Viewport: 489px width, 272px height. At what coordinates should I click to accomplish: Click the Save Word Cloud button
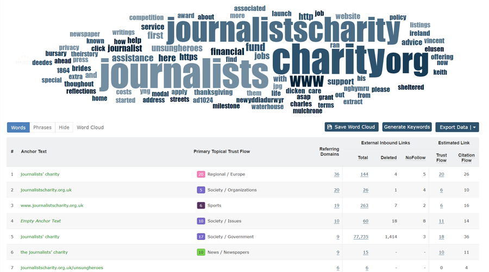(352, 127)
